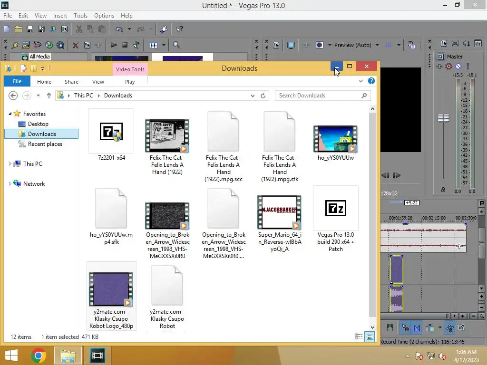Click the Import Media lightning icon

[15, 45]
